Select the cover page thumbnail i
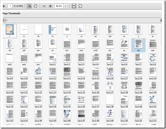 [x=10, y=30]
